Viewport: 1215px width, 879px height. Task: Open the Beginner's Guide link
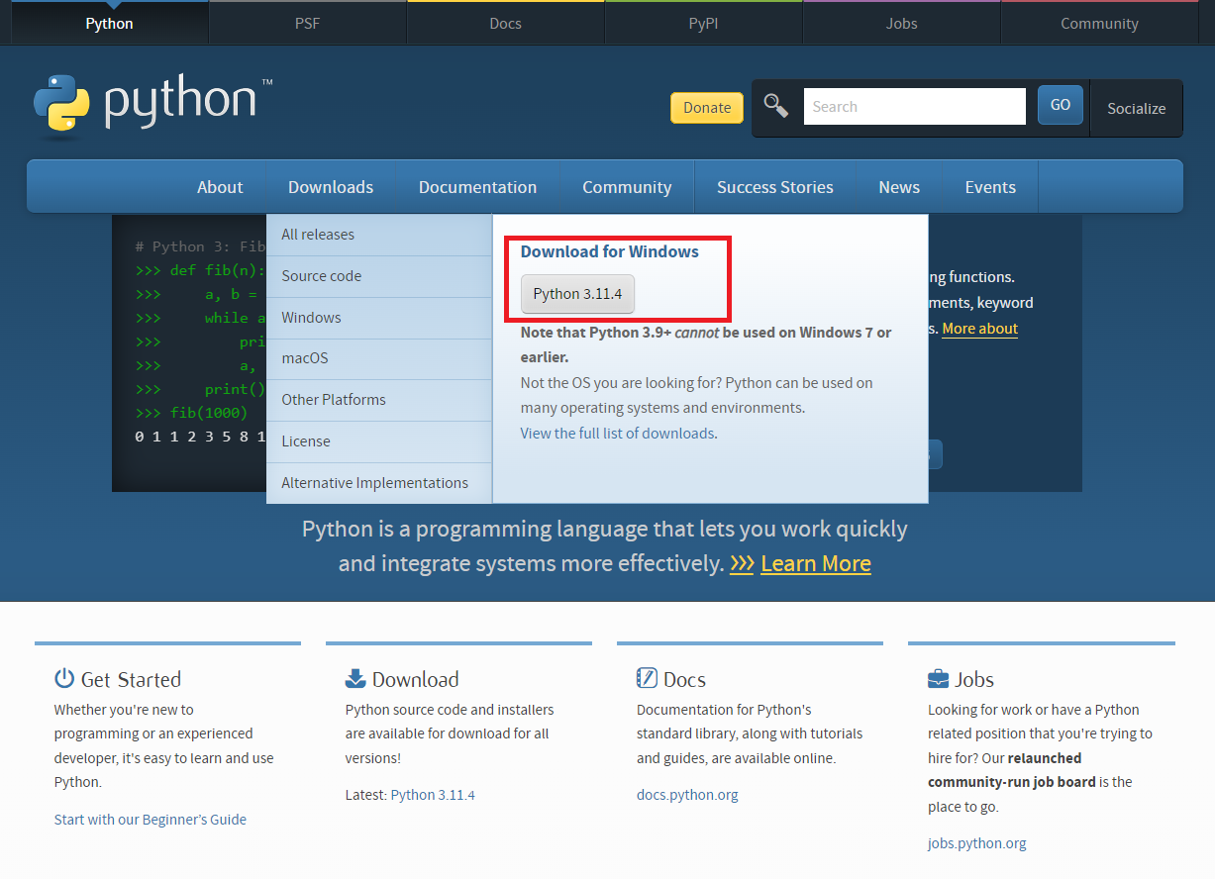[x=151, y=820]
